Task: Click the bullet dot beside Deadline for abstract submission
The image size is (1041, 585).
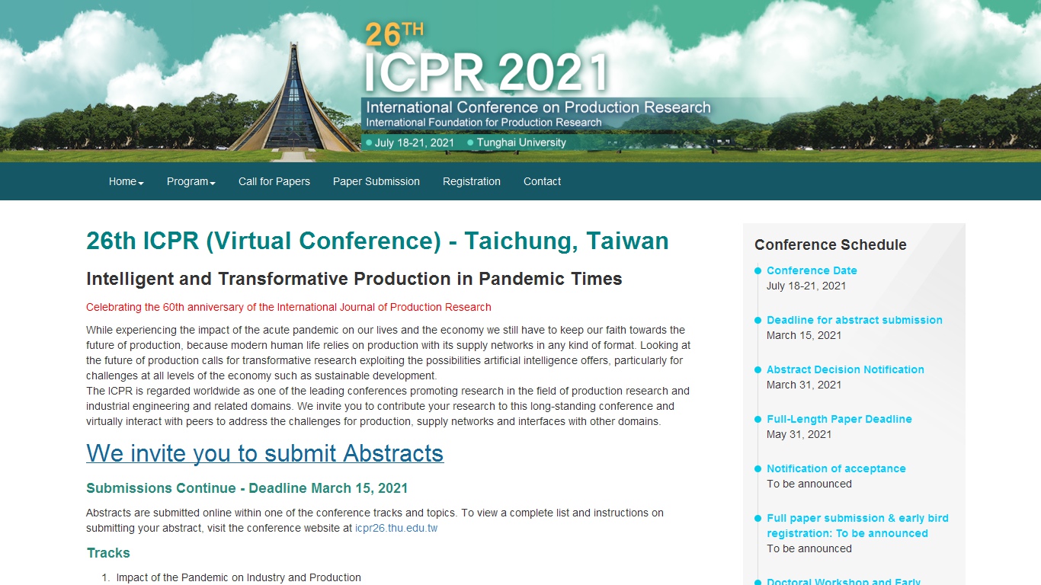Action: [x=758, y=320]
